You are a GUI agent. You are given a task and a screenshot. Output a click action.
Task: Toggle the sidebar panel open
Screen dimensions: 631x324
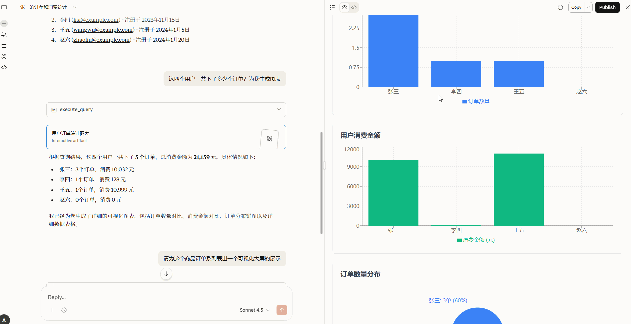click(4, 7)
